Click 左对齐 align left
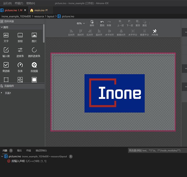The width and height of the screenshot is (187, 177). click(x=71, y=33)
